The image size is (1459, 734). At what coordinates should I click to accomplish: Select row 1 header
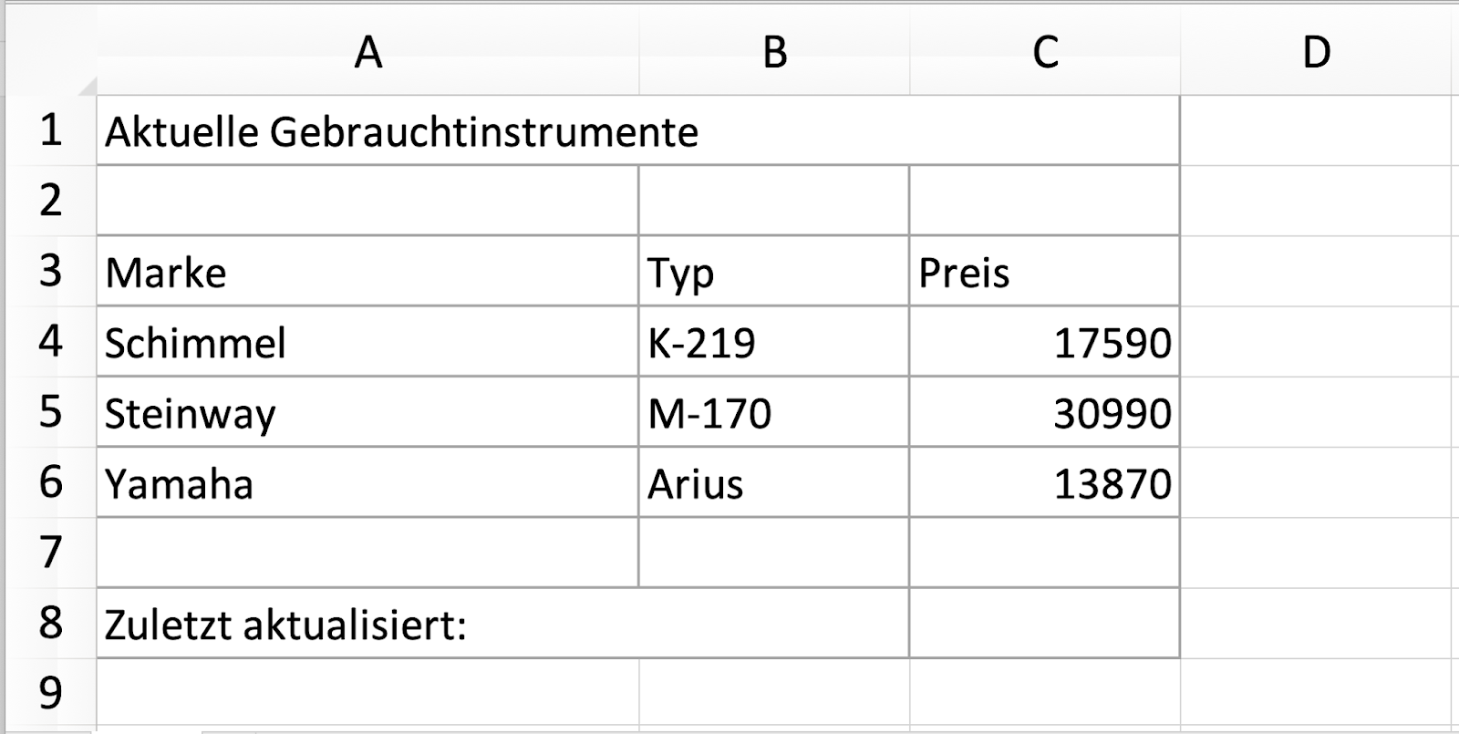point(50,130)
